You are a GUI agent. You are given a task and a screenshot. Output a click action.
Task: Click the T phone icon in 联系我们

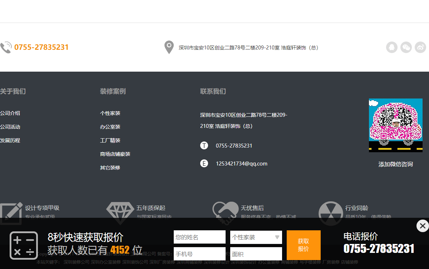(204, 145)
